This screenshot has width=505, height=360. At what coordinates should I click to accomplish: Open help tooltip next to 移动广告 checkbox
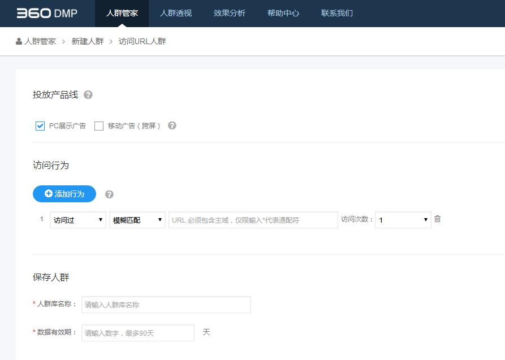click(171, 125)
